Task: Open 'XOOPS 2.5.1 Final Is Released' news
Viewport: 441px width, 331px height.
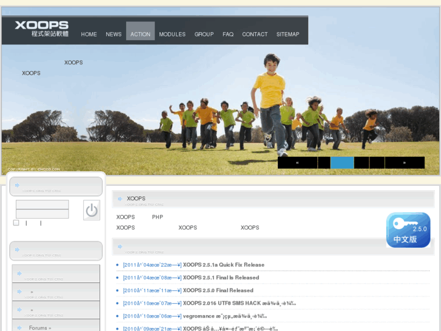Action: click(x=221, y=278)
